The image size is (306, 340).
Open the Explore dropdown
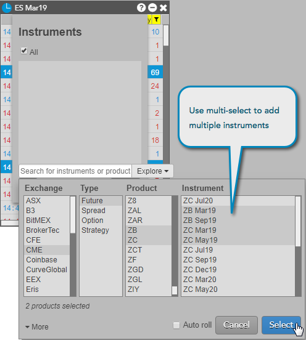click(x=152, y=171)
